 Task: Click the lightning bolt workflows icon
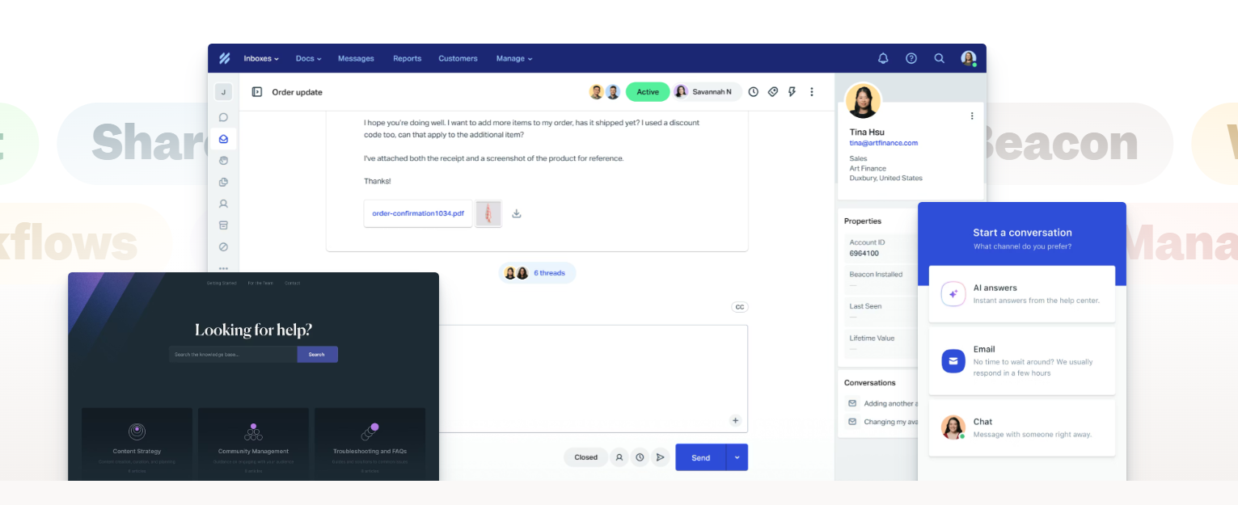point(792,92)
